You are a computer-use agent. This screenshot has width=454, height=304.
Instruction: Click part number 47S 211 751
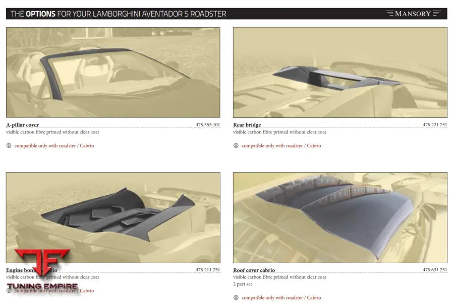pos(208,270)
